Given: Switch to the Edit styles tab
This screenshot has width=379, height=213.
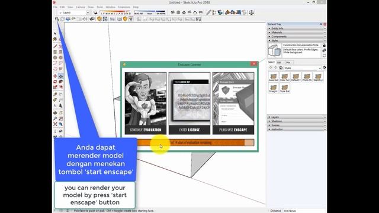Looking at the screenshot, I should 279,62.
